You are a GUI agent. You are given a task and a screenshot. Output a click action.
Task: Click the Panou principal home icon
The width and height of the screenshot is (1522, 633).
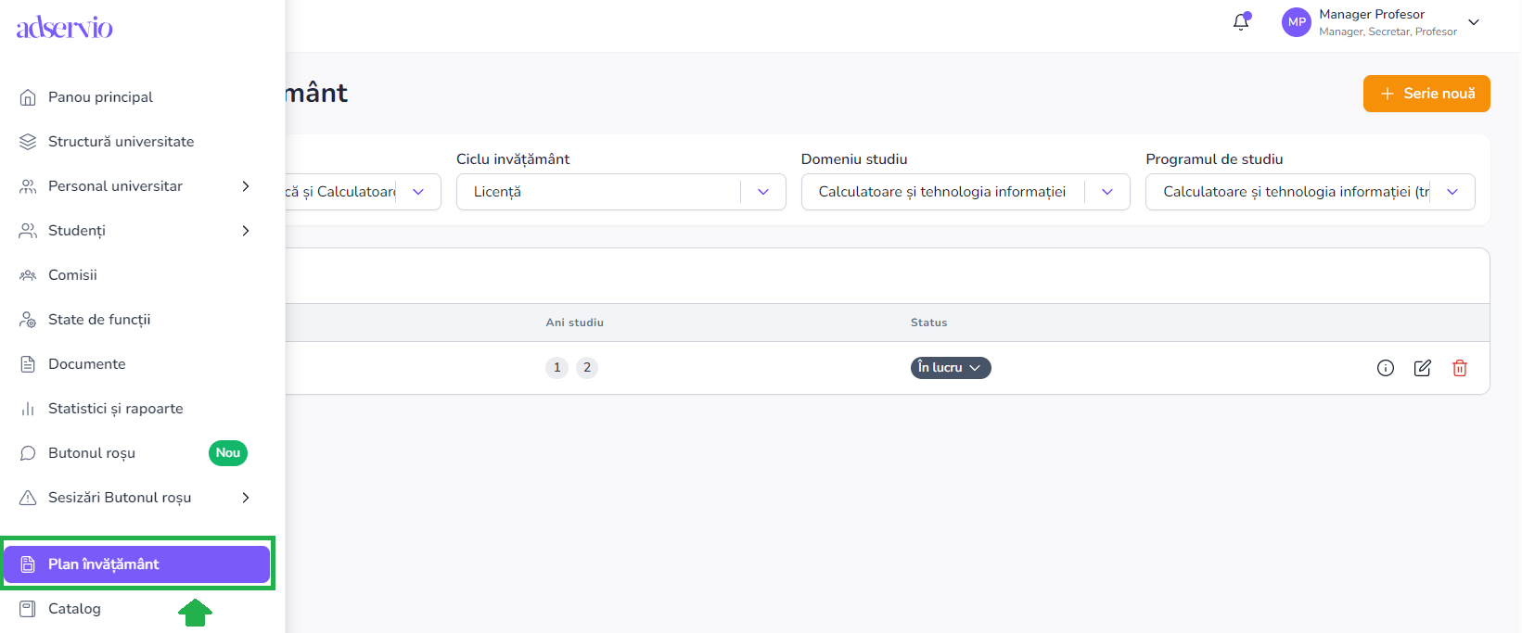28,97
